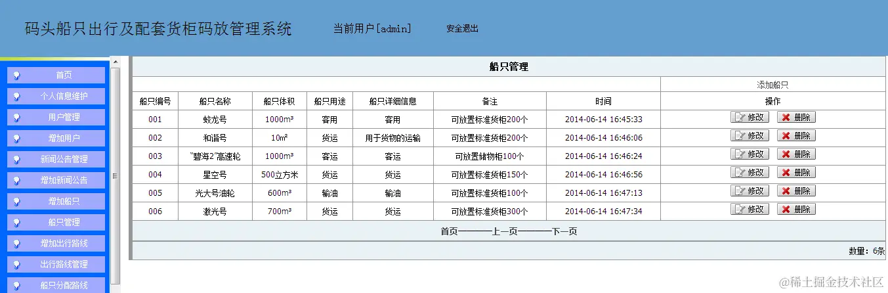Open the 首页 sidebar menu item

click(x=56, y=75)
